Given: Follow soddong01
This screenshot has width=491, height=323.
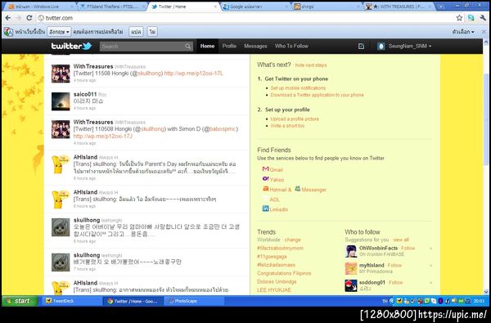Looking at the screenshot, I should [396, 283].
